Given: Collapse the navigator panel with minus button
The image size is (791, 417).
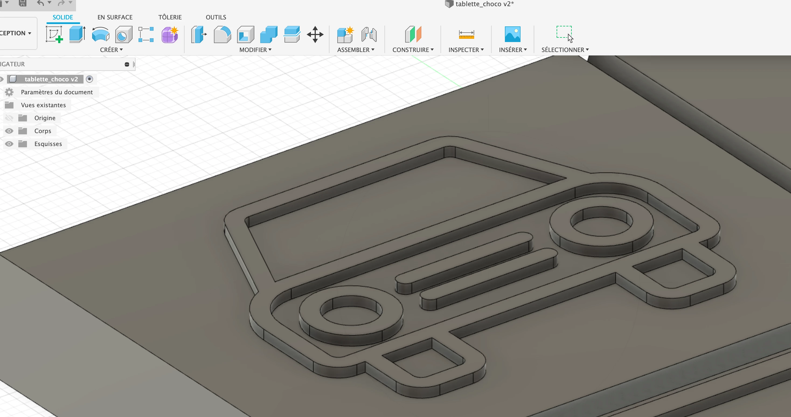Looking at the screenshot, I should pos(127,64).
